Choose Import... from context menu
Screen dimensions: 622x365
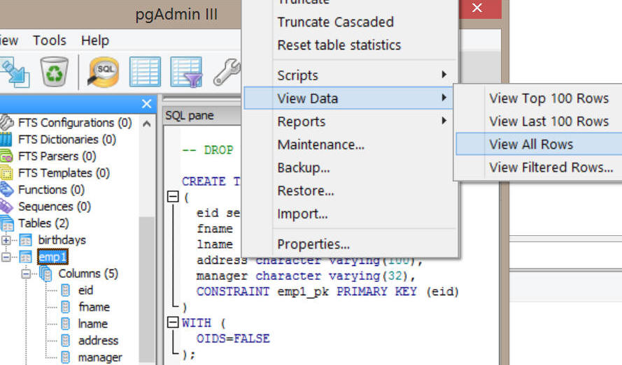(x=349, y=214)
